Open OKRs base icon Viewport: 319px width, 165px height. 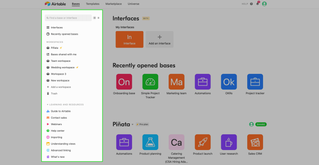pyautogui.click(x=229, y=81)
